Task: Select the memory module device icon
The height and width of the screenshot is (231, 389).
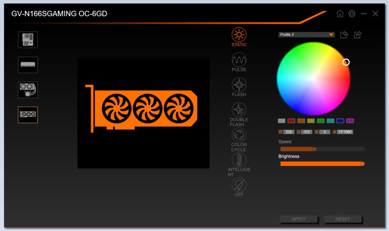Action: click(x=28, y=64)
